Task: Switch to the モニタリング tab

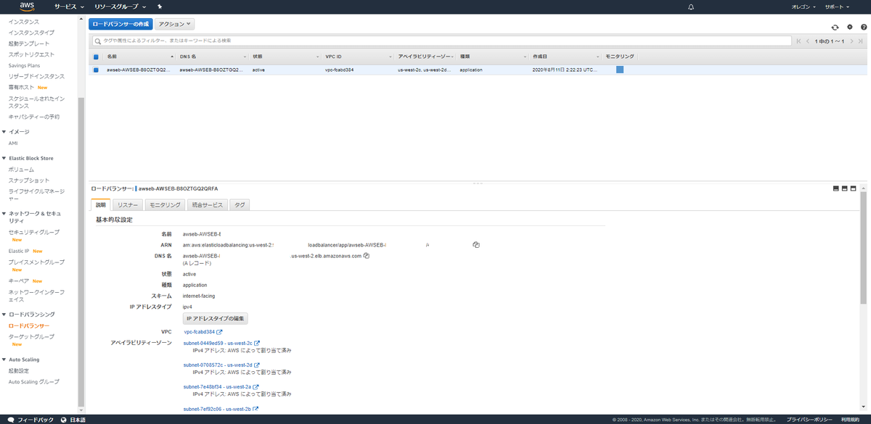Action: [x=165, y=205]
